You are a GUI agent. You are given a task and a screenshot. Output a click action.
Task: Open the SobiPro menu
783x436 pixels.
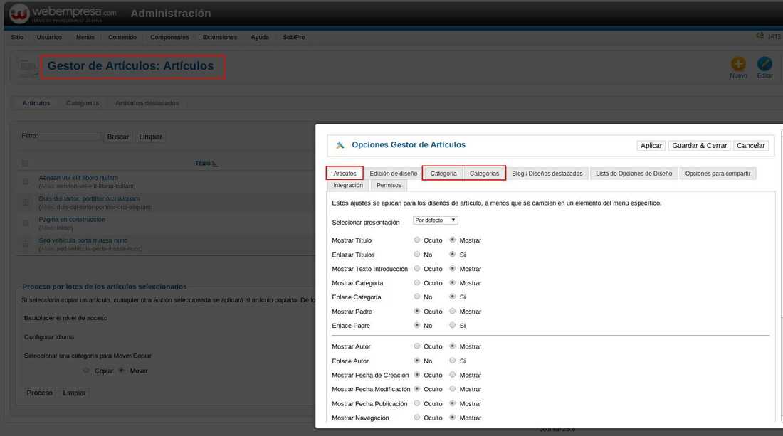tap(293, 37)
